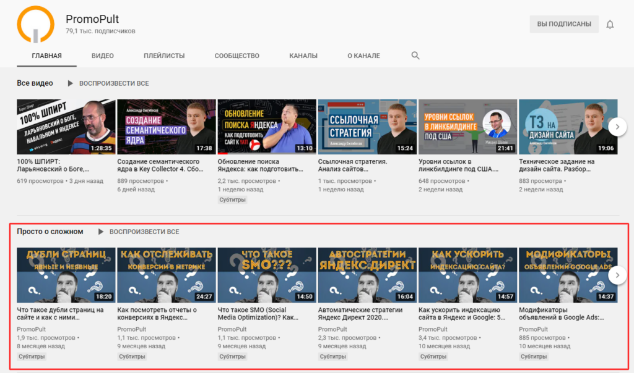Image resolution: width=634 pixels, height=373 pixels.
Task: Open the 100% ШПИРТ video thumbnail
Action: pos(66,127)
